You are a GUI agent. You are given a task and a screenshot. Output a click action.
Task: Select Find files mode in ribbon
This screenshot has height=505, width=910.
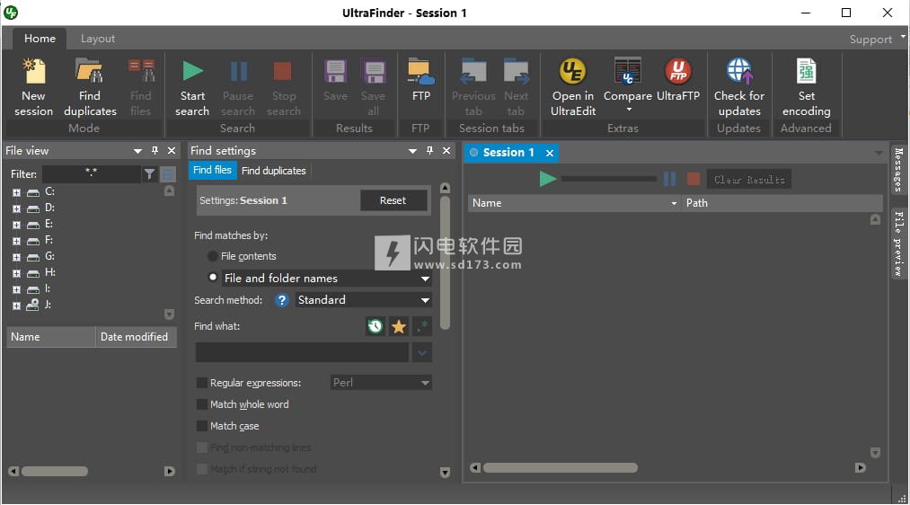[140, 88]
